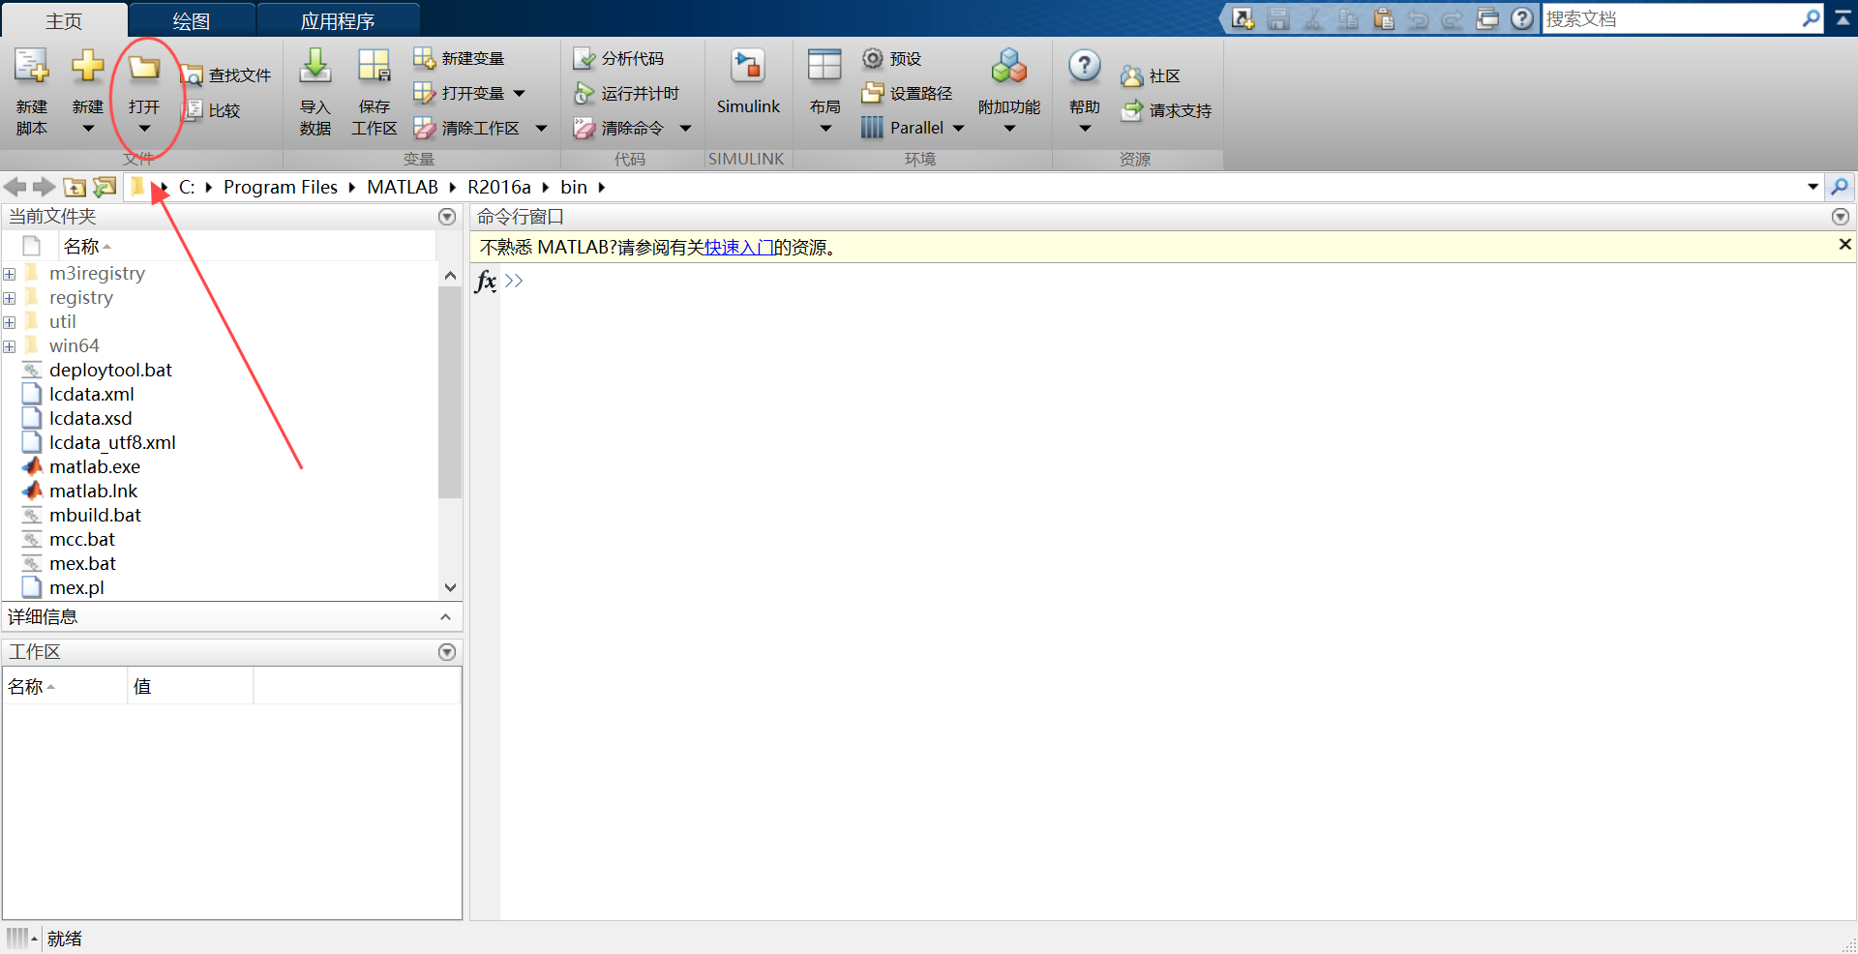Expand the registry folder node
Viewport: 1858px width, 954px height.
10,298
